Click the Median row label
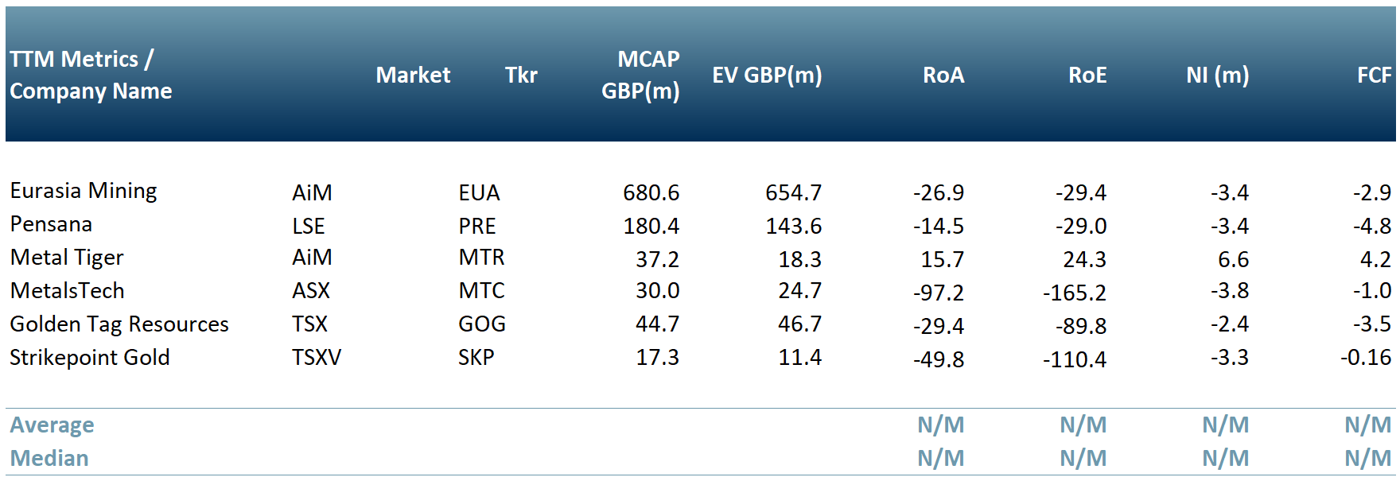Image resolution: width=1400 pixels, height=481 pixels. [49, 459]
